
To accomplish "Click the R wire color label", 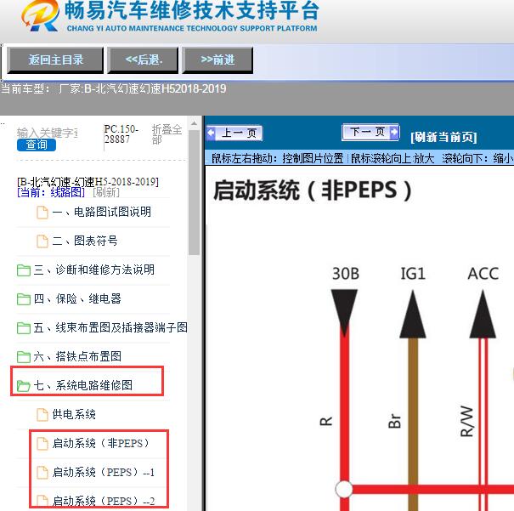I will 326,422.
